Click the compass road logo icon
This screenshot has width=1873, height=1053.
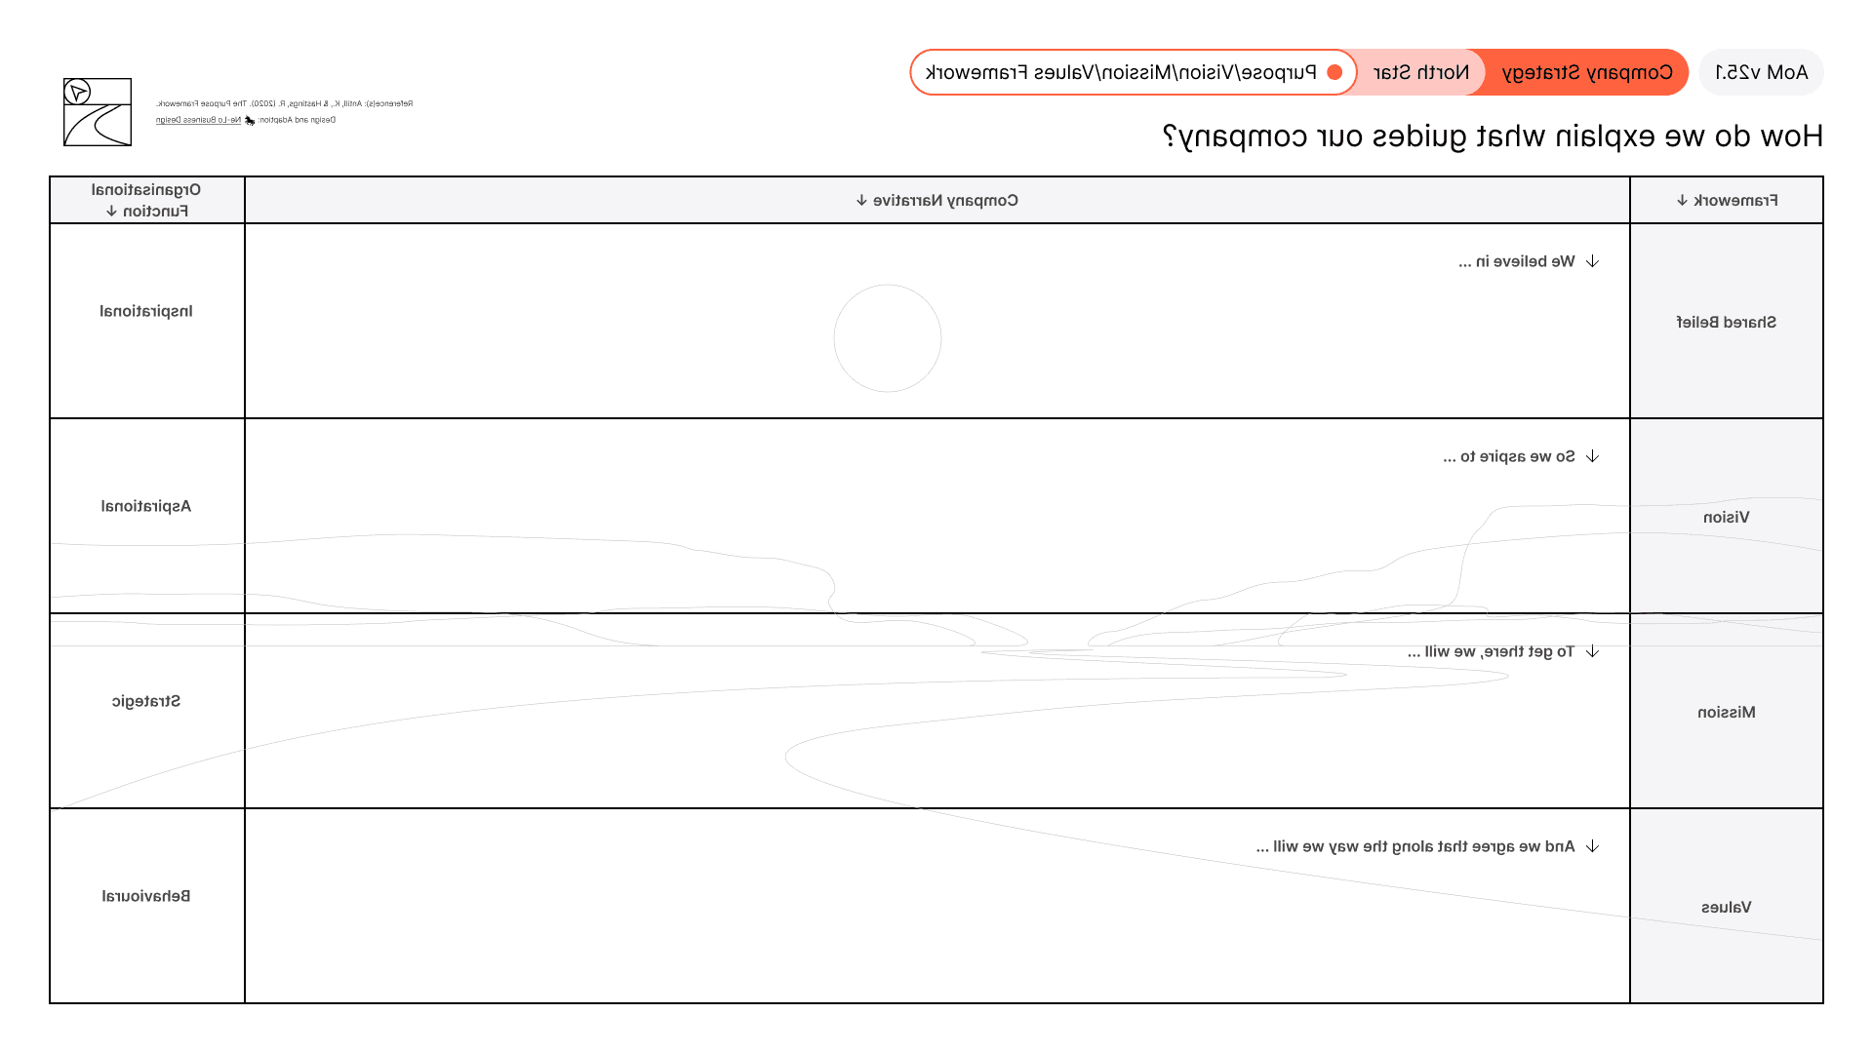point(98,112)
